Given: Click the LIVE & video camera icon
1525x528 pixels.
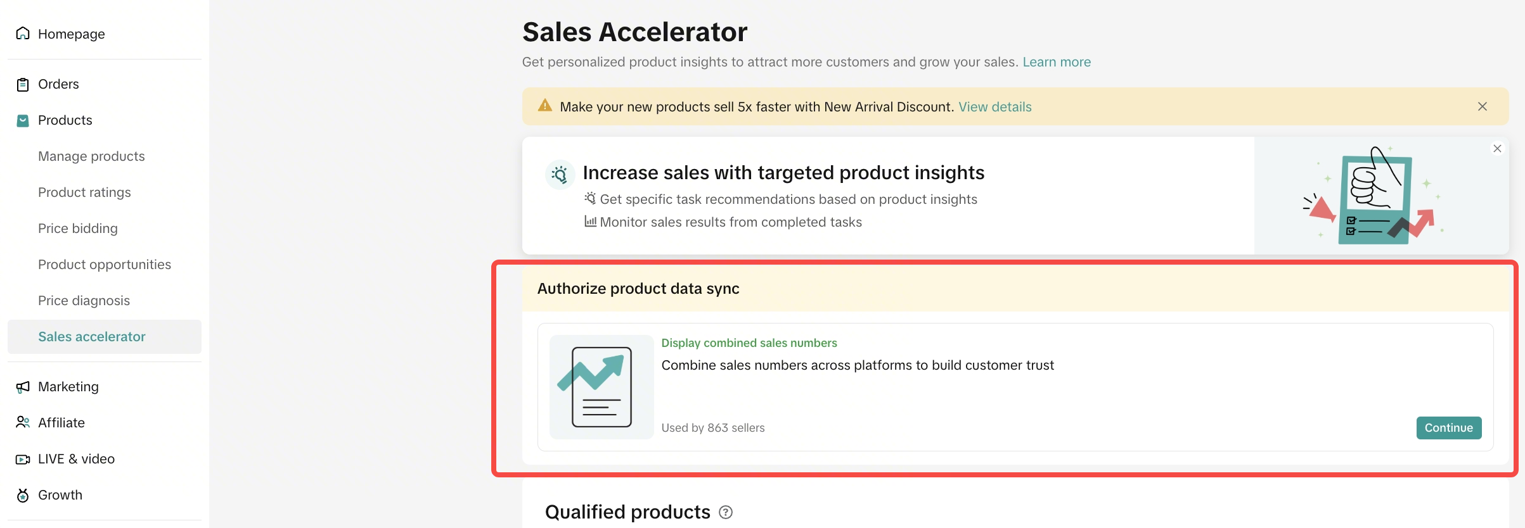Looking at the screenshot, I should pyautogui.click(x=23, y=459).
